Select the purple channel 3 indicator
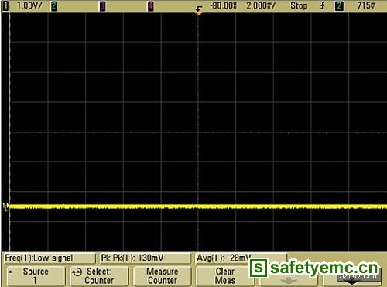The image size is (387, 287). (x=102, y=6)
